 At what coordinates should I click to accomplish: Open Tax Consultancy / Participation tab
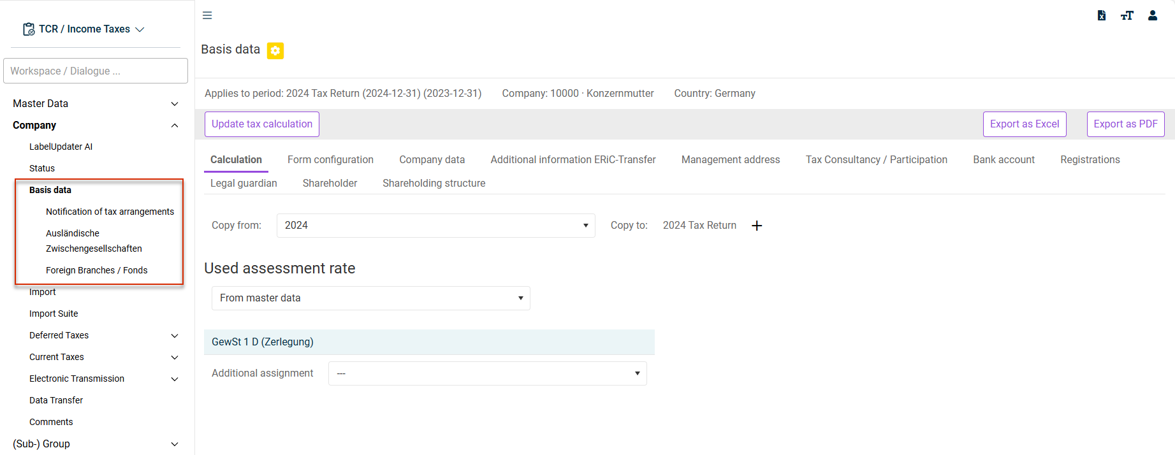(877, 159)
